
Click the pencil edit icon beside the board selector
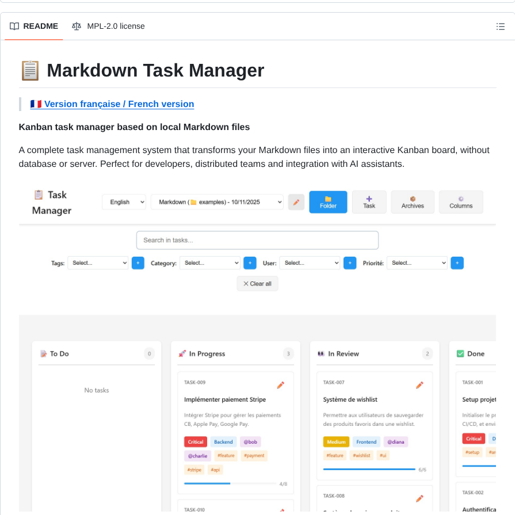[296, 202]
